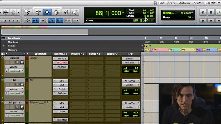Open the Pro-Q 2 insert plugin

point(62,59)
